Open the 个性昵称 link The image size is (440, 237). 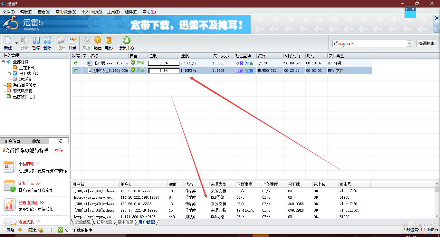tap(29, 164)
